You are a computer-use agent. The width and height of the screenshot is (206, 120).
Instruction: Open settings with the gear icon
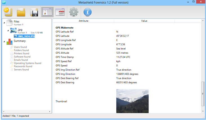(74, 12)
